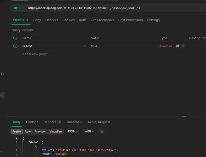Click the Value column header
This screenshot has height=157, width=206.
click(95, 38)
